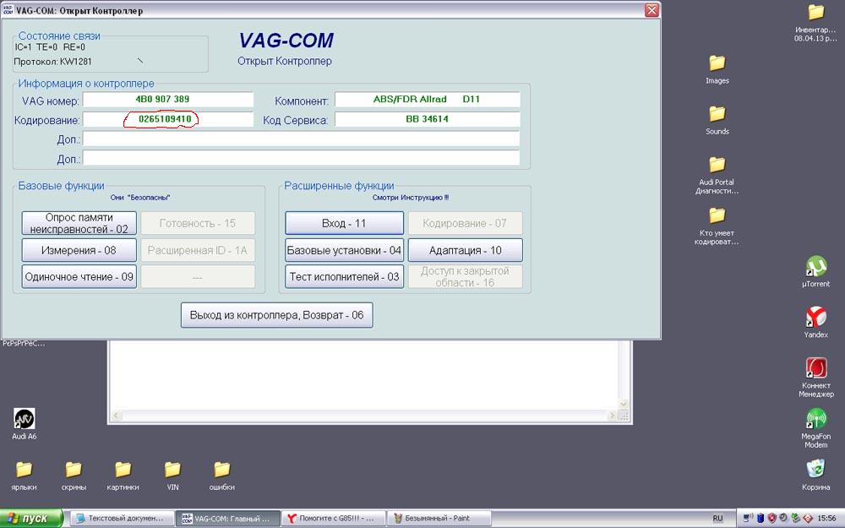Click the IC=1 TE=0 RE=0 status text
The width and height of the screenshot is (845, 528).
(50, 46)
